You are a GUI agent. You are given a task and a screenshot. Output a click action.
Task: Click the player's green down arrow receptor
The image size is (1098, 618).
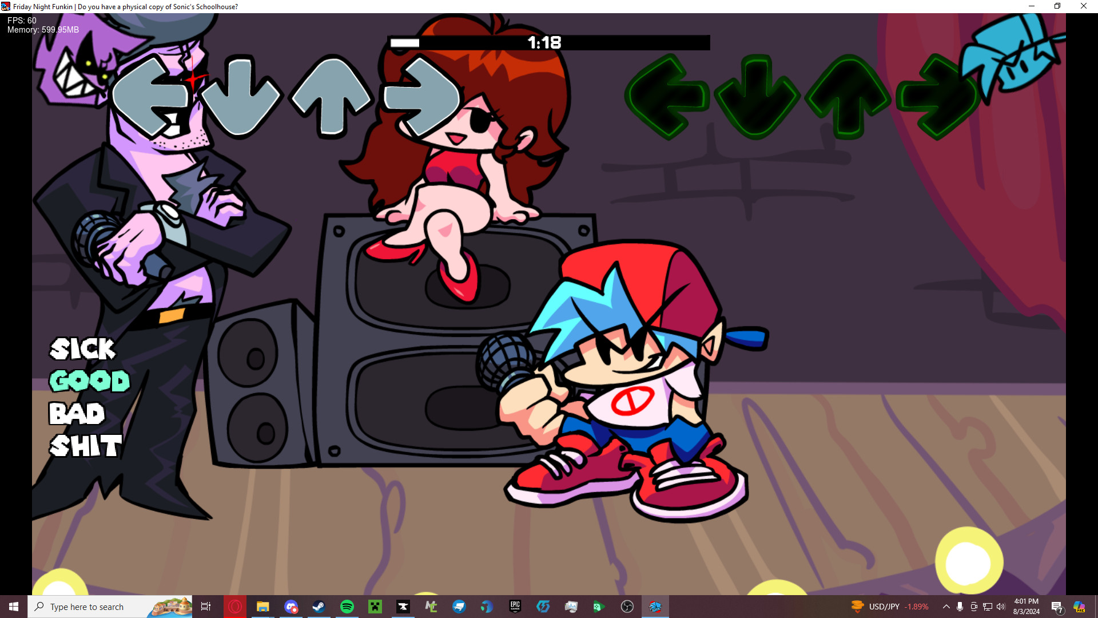pyautogui.click(x=756, y=97)
